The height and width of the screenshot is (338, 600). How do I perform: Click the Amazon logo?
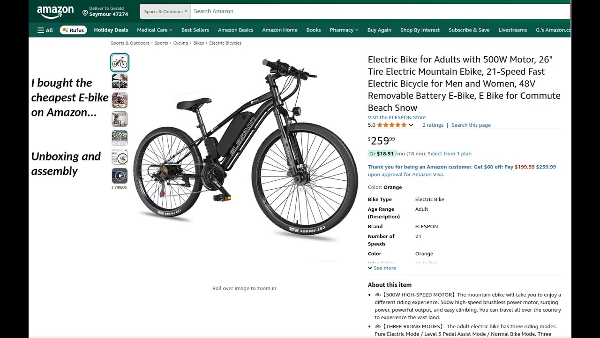(x=55, y=12)
